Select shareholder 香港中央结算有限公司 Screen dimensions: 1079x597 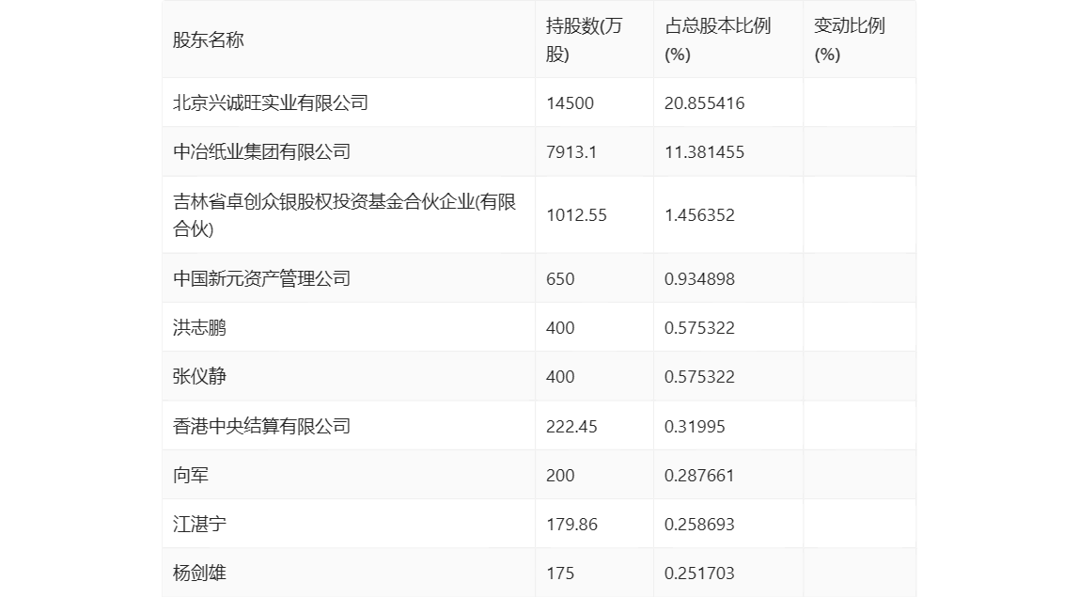tap(261, 426)
